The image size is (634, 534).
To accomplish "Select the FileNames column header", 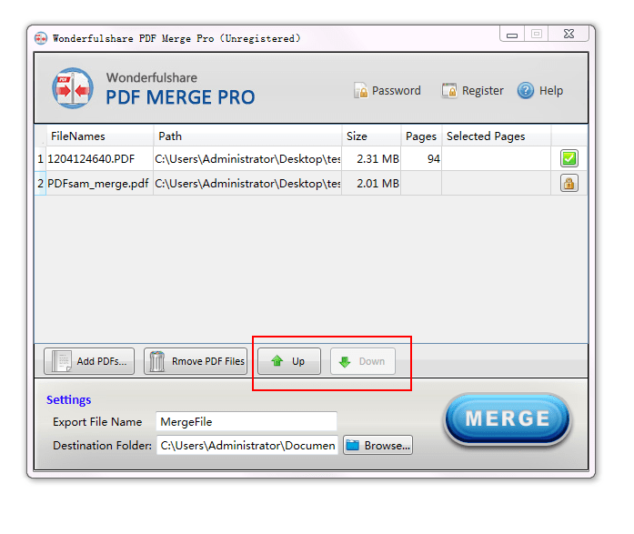I will pyautogui.click(x=100, y=136).
